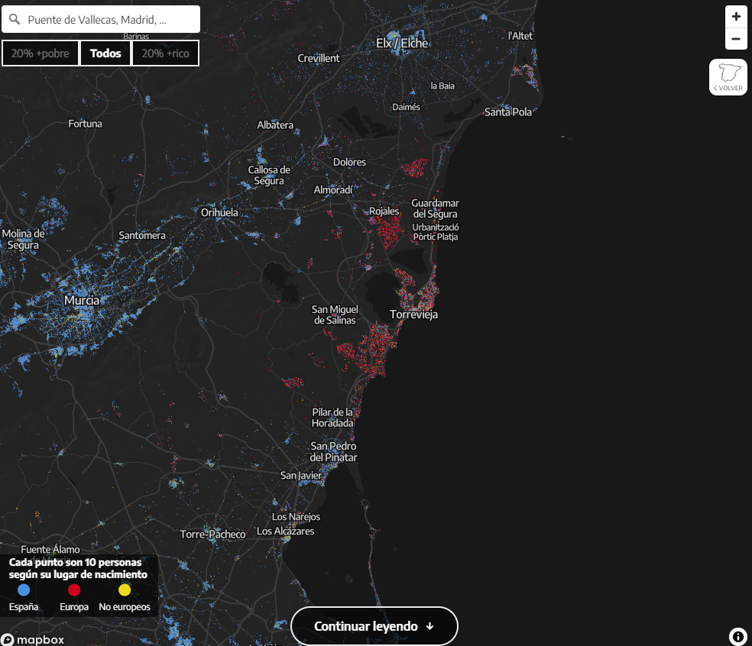Click the San Javier map label

coord(300,476)
